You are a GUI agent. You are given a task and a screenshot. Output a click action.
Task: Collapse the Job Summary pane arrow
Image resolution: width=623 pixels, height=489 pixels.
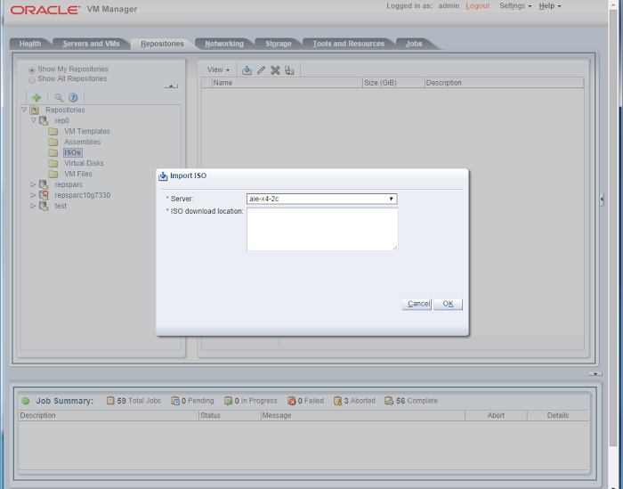click(595, 374)
